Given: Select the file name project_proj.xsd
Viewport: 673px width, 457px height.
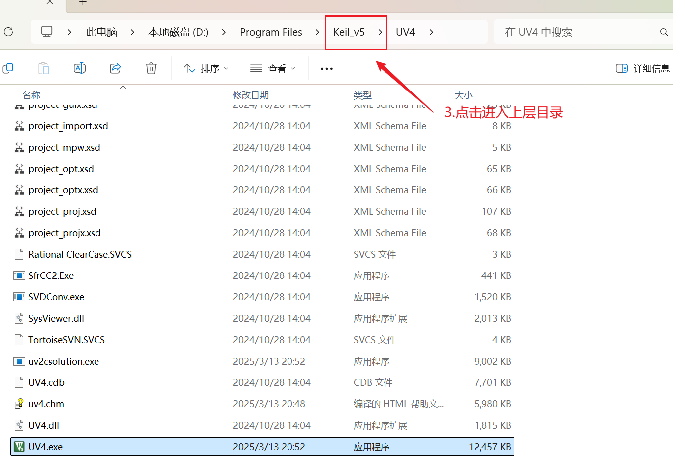Looking at the screenshot, I should (63, 211).
